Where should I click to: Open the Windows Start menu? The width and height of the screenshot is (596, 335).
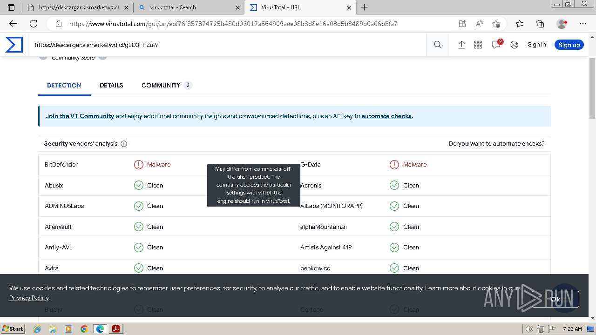(x=13, y=328)
